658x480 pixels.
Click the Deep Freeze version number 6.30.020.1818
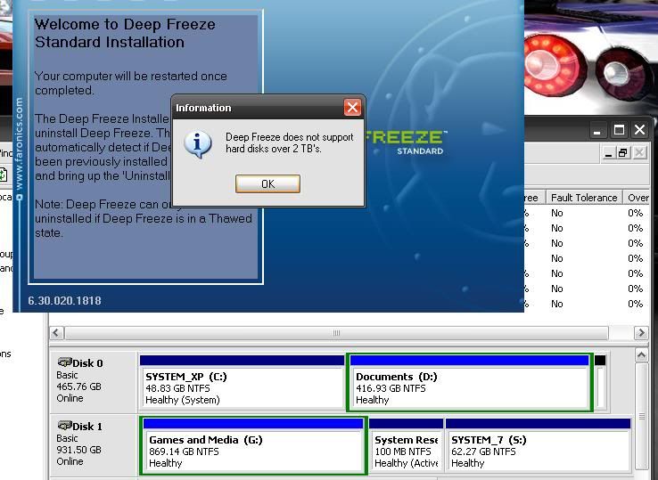click(x=64, y=301)
